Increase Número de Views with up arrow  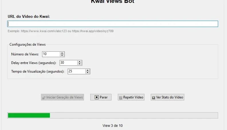pyautogui.click(x=62, y=53)
